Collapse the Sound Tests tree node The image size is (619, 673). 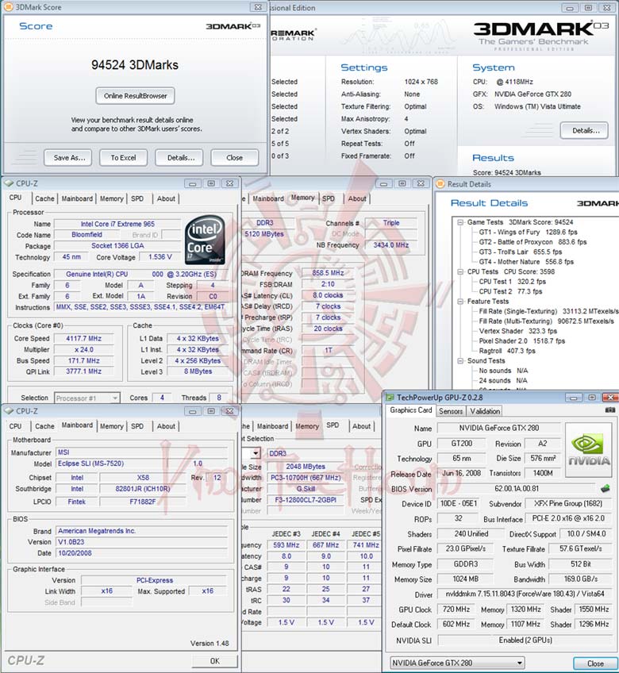point(460,361)
